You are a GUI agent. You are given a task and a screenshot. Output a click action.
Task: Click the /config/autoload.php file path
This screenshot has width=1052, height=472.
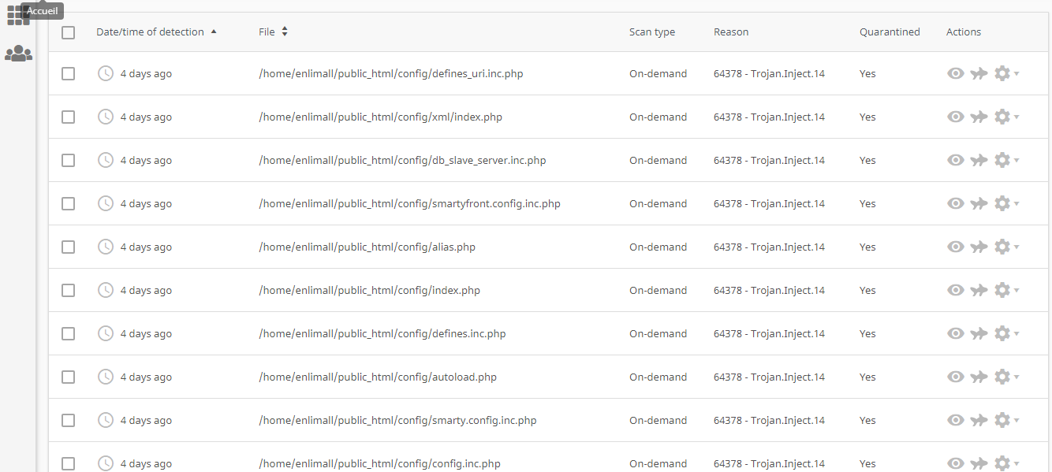[378, 377]
